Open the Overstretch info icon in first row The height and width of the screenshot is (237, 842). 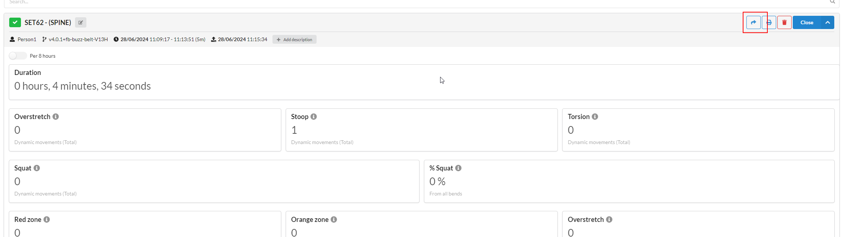pos(56,116)
